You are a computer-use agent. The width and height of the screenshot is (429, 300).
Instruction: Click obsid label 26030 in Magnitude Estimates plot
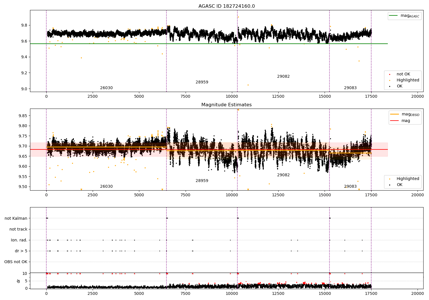pyautogui.click(x=106, y=187)
